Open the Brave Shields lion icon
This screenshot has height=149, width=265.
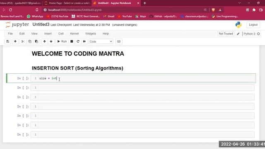[213, 10]
